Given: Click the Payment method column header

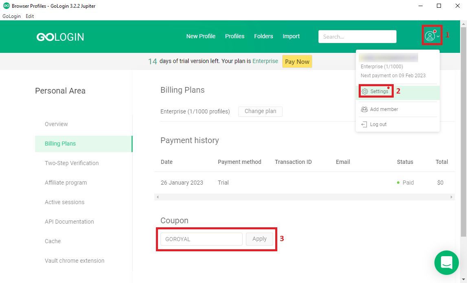Looking at the screenshot, I should click(239, 162).
